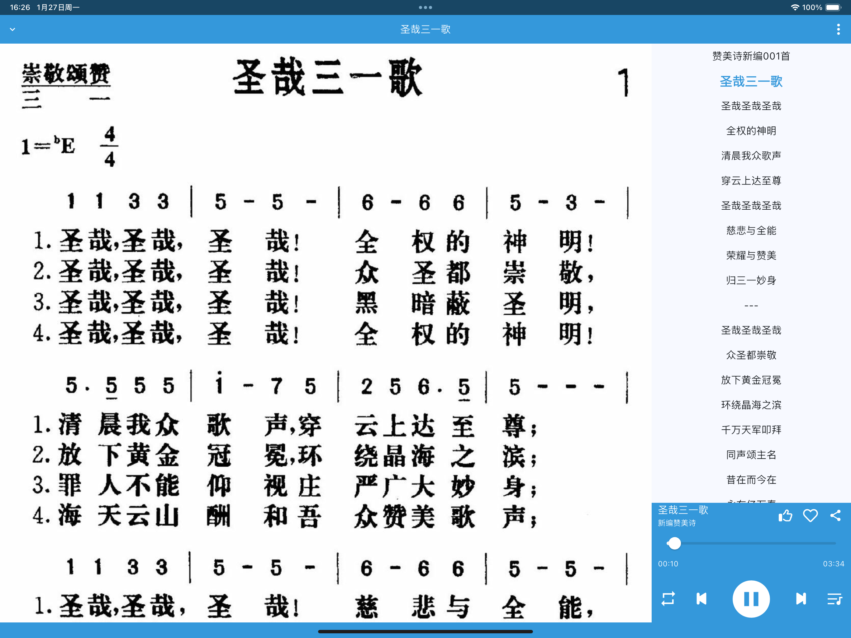Open the multitasking three-dots at top
The image size is (851, 638).
point(425,7)
